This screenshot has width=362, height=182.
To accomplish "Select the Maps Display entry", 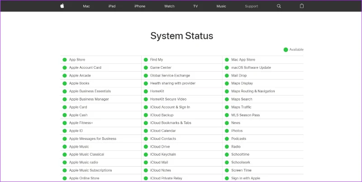I will [242, 83].
